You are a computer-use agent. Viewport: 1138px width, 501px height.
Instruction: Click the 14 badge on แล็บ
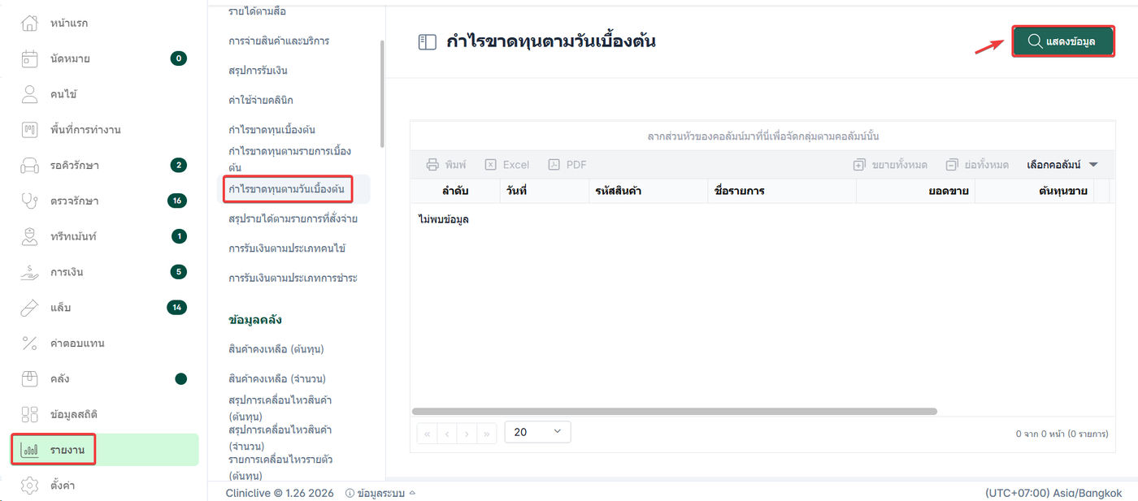[x=176, y=307]
